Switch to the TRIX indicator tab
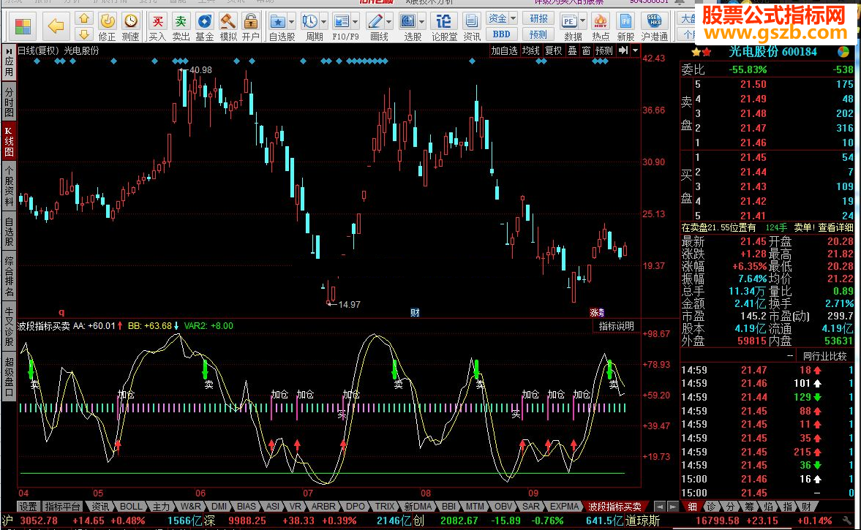Viewport: 861px width, 530px height. [x=384, y=507]
